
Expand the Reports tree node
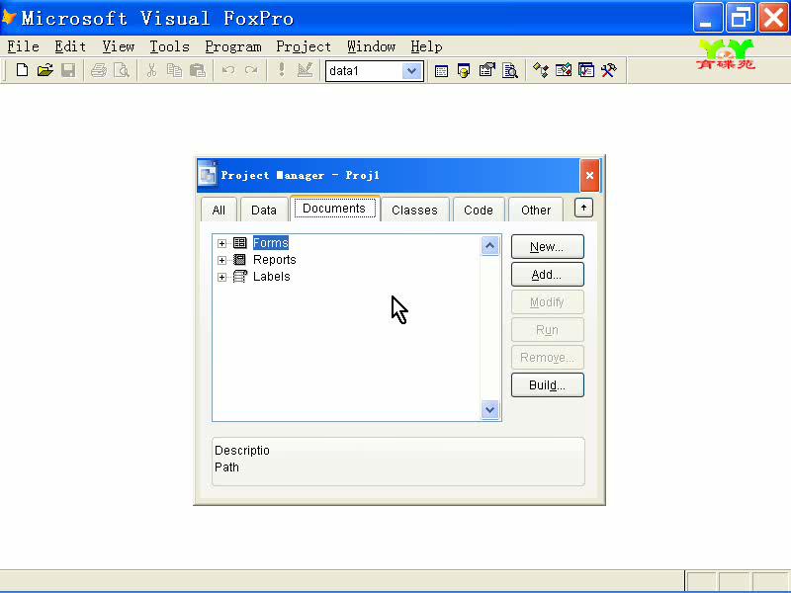click(x=221, y=260)
